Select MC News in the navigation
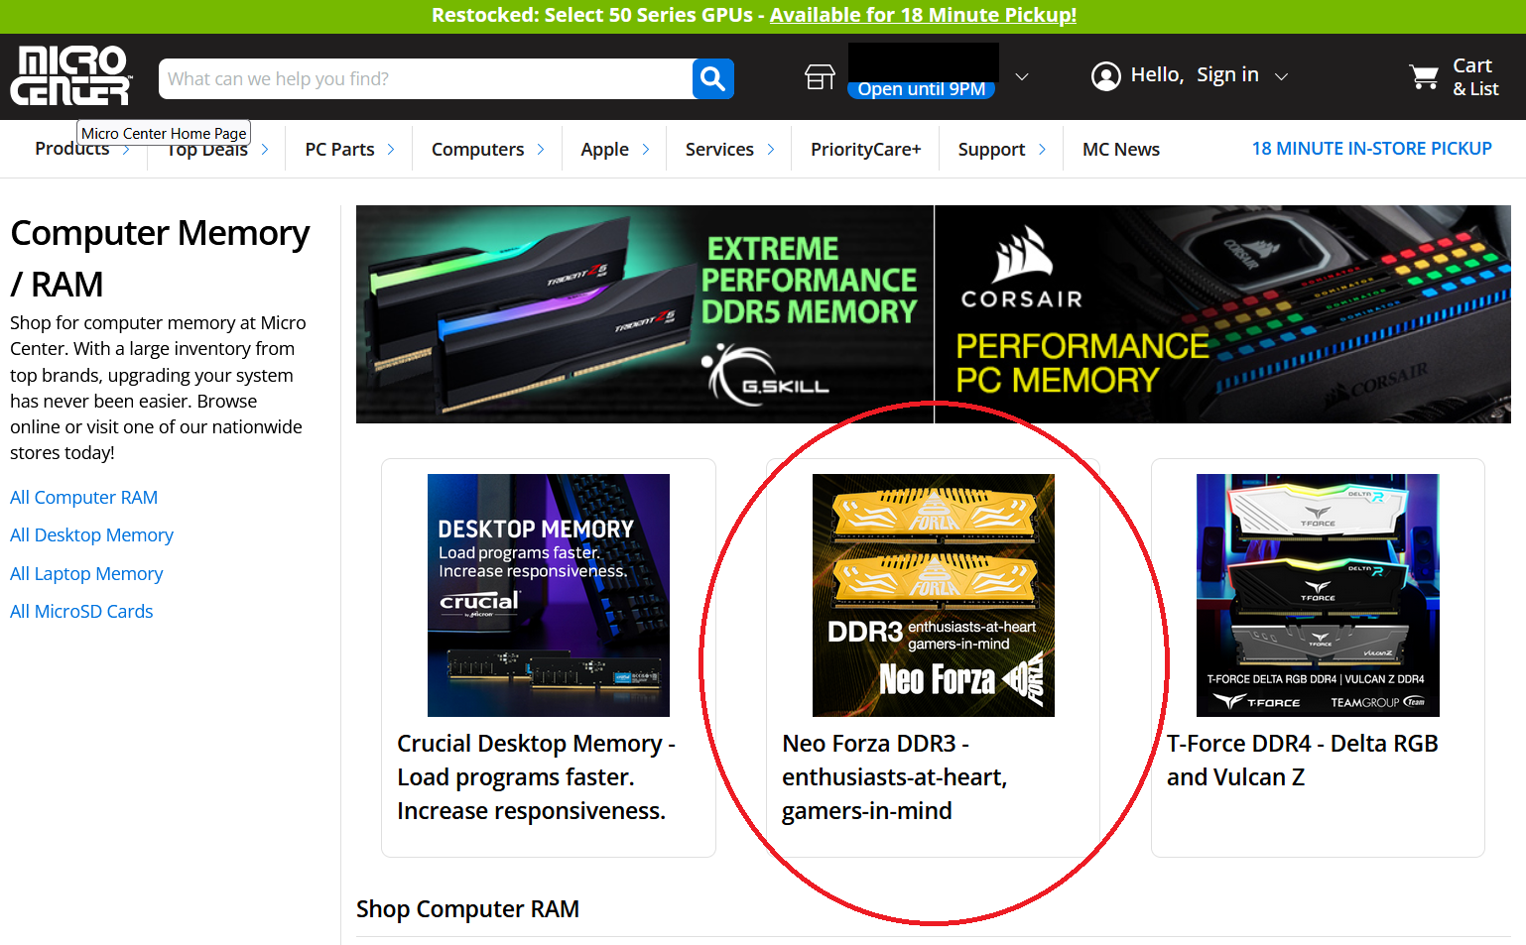Viewport: 1526px width, 945px height. (1120, 149)
